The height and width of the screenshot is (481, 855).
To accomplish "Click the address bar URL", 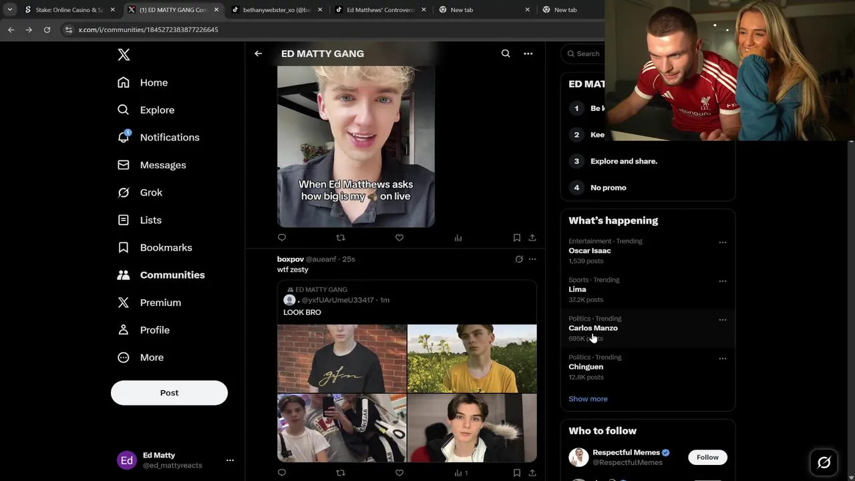I will coord(148,29).
